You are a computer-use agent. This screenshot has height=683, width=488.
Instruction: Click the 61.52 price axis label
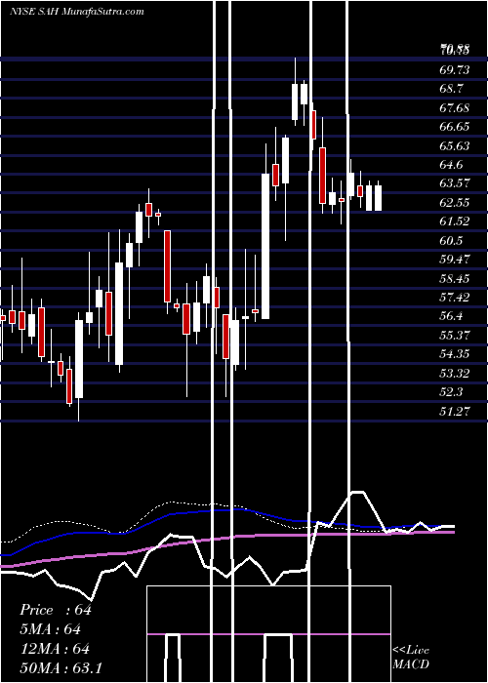click(x=455, y=221)
